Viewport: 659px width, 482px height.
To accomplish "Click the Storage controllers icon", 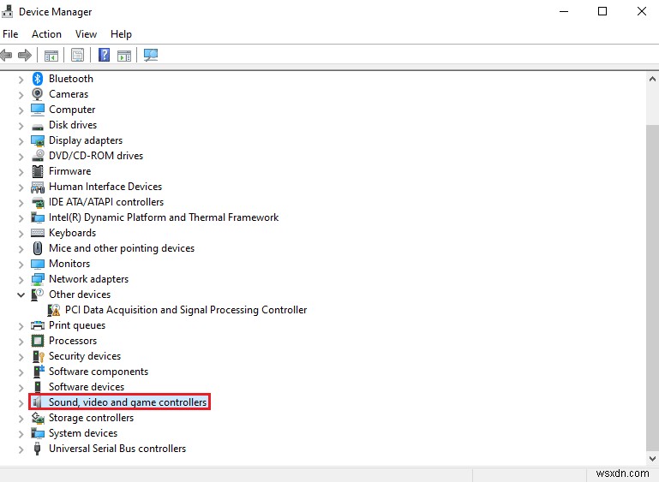I will tap(38, 418).
